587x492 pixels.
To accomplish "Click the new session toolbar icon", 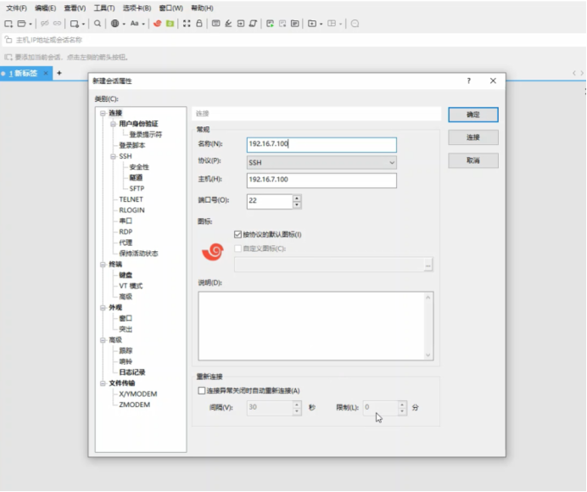I will pyautogui.click(x=8, y=24).
